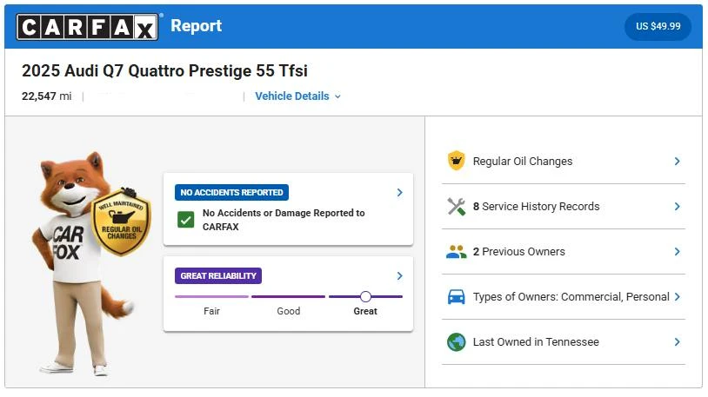
Task: Click the green checkmark for no accidents
Action: tap(185, 220)
